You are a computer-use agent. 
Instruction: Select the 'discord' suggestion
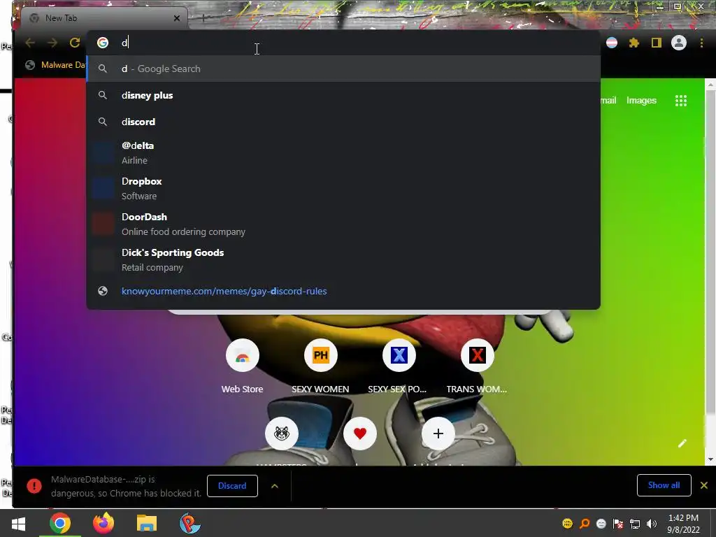(x=343, y=122)
